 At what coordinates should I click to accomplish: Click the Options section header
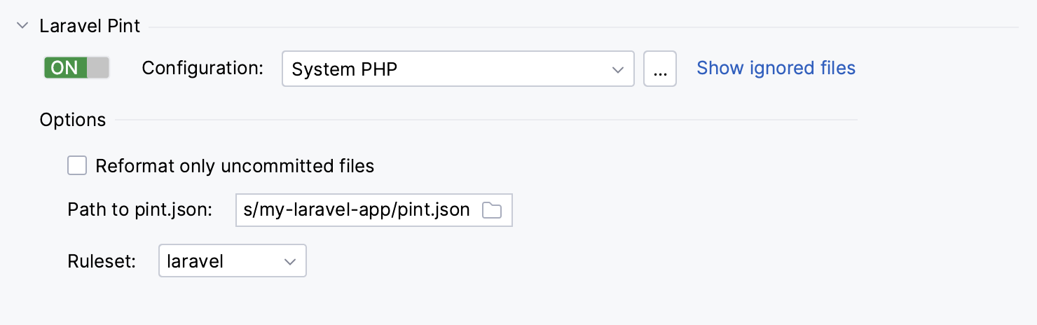73,120
